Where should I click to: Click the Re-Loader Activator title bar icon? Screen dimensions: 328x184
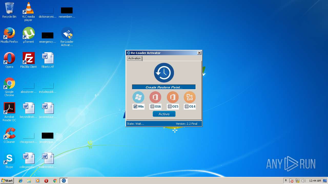tap(129, 53)
